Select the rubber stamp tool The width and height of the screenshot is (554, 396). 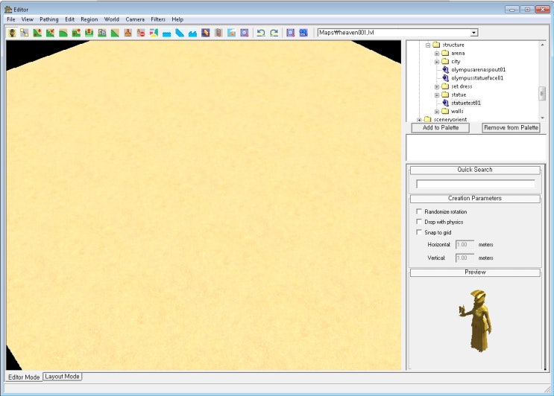tap(128, 33)
